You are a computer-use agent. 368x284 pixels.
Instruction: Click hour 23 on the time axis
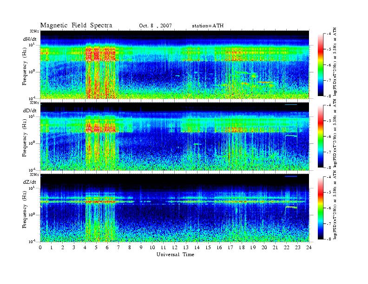point(298,248)
